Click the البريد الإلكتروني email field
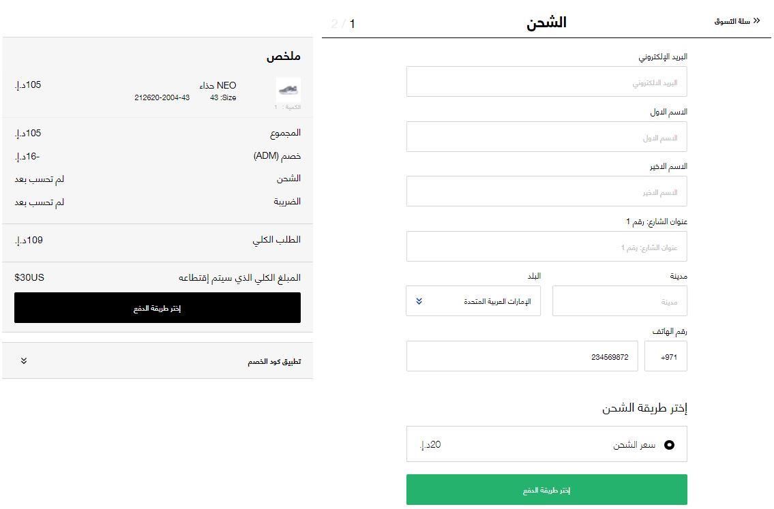 click(x=546, y=81)
